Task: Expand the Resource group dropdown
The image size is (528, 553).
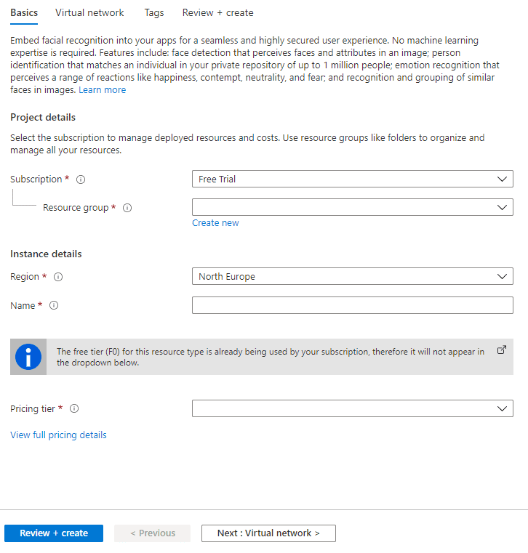Action: (352, 207)
